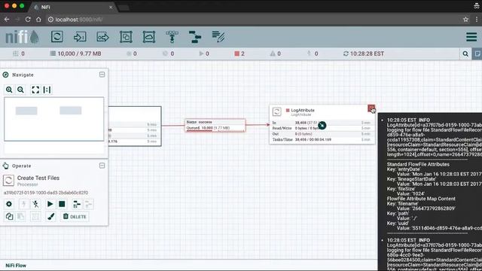
Task: Upload a template in Operate panel
Action: (88, 204)
